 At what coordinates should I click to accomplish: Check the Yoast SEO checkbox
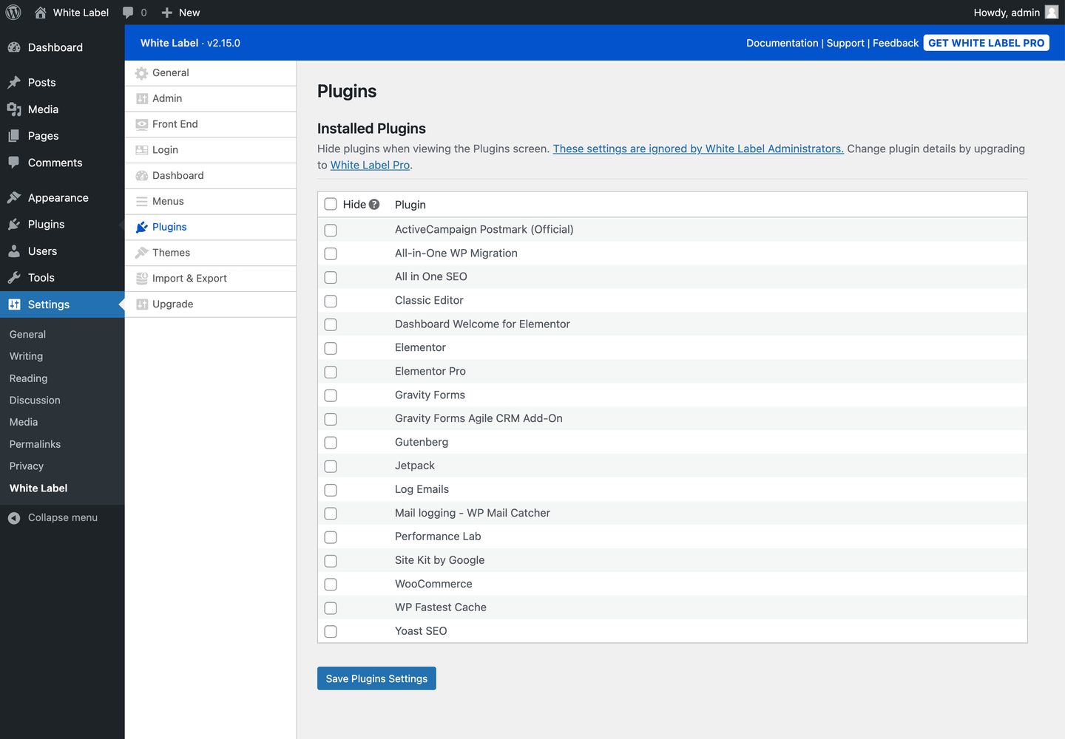point(331,632)
